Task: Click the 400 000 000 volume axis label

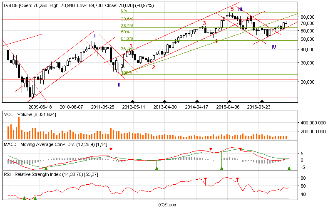Action: pos(313,123)
